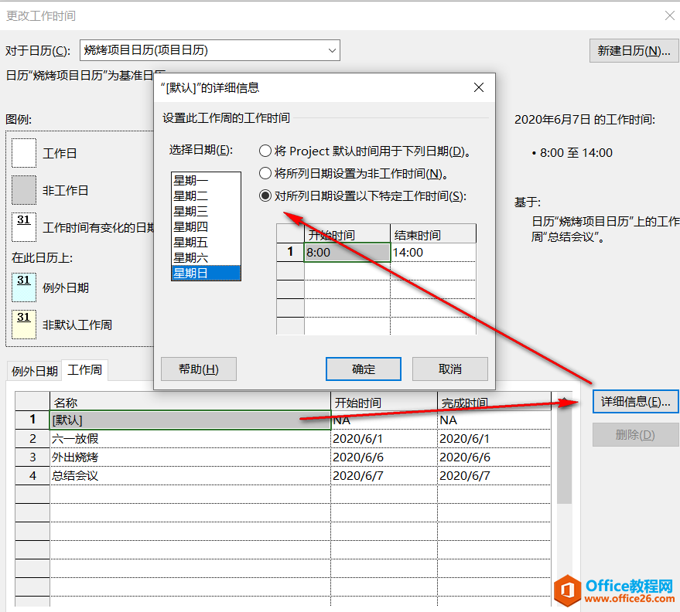Switch to the 工作周 tab

point(85,370)
